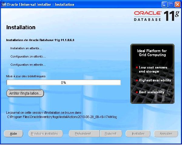Click 'Installation en attente...' line
Screen dimensions: 182x146
click(x=26, y=48)
